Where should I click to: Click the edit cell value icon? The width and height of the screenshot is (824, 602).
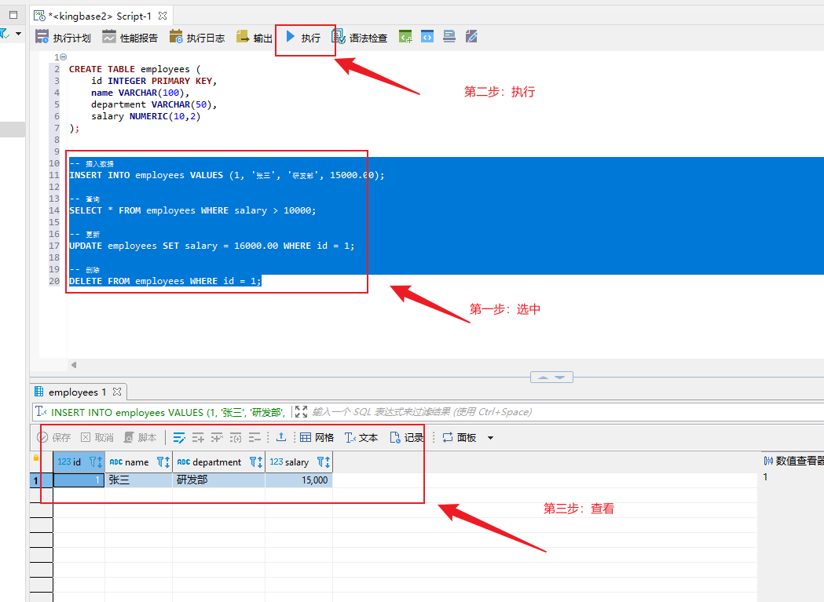tap(179, 438)
